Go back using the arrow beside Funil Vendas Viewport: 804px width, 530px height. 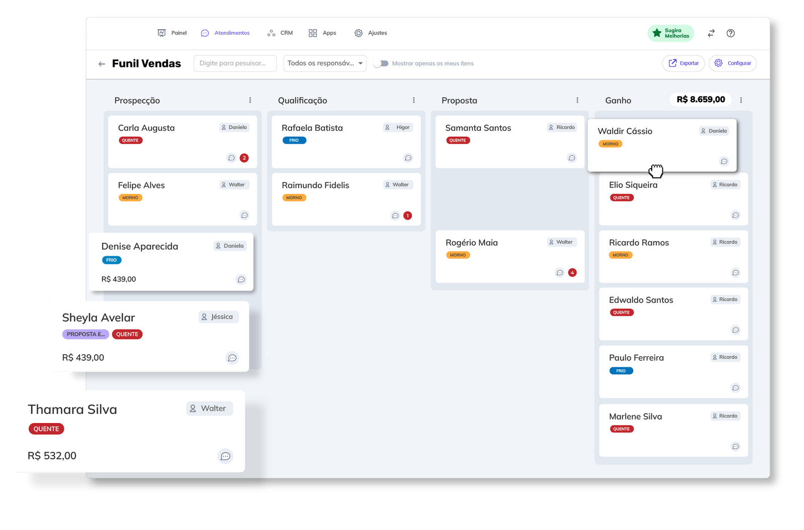click(x=102, y=64)
